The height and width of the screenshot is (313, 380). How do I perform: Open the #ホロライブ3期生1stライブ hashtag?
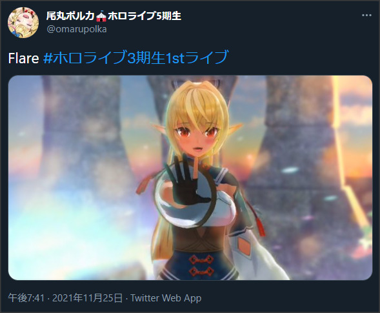(135, 57)
